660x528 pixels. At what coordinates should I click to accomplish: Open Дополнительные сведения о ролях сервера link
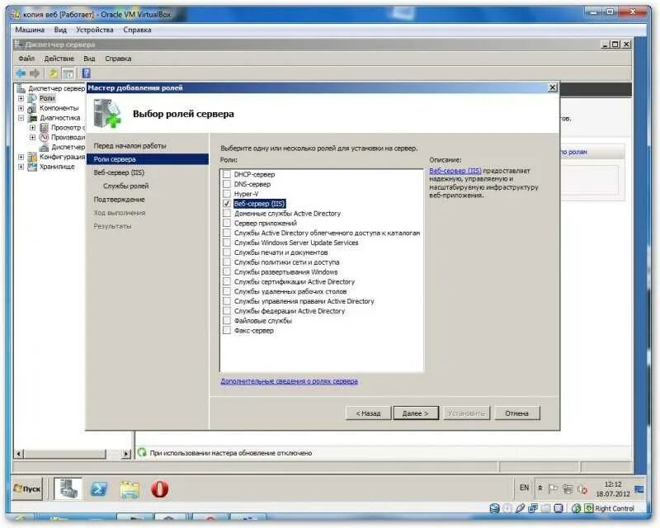[290, 381]
